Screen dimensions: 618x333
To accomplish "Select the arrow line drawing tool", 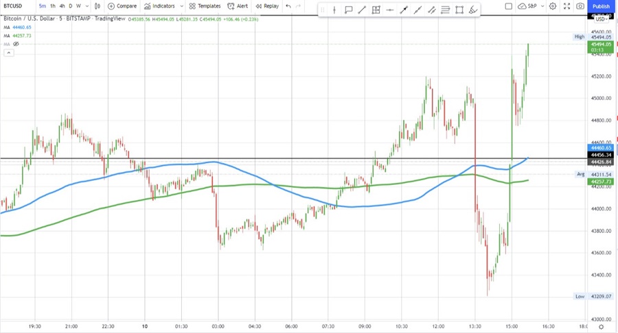I will tap(404, 10).
